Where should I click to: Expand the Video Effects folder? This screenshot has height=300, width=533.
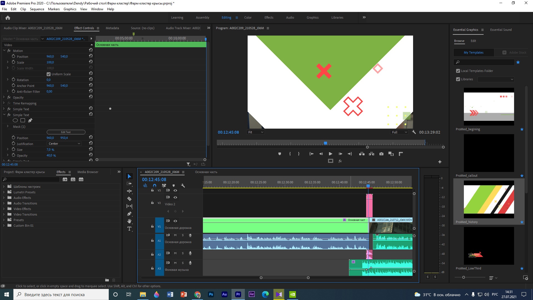tap(4, 209)
